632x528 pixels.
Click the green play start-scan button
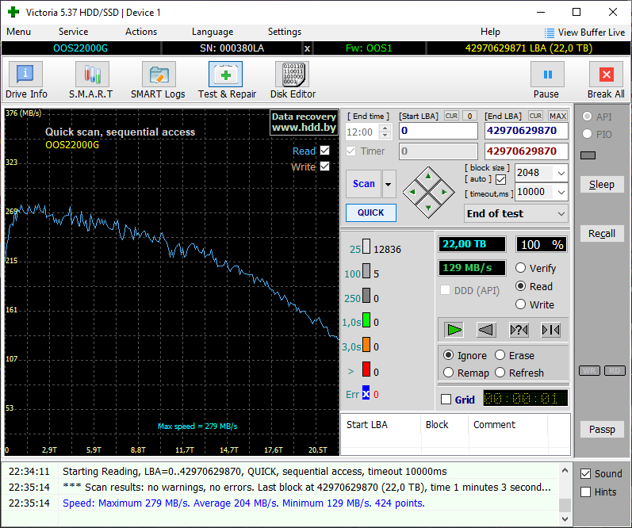[x=454, y=330]
